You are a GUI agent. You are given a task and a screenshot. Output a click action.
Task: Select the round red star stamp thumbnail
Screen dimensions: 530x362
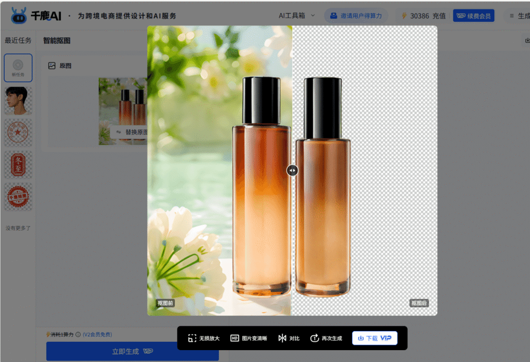(18, 133)
